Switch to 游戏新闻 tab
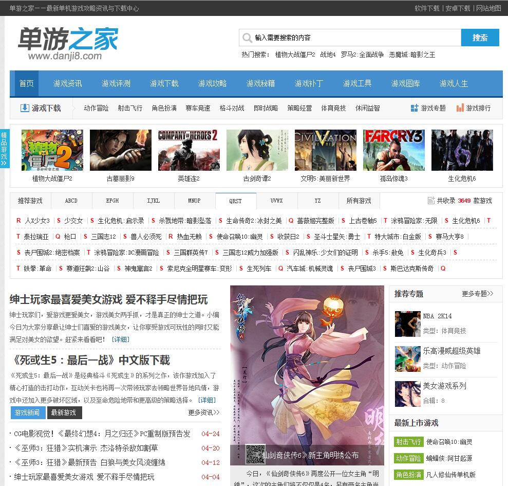Viewport: 508px width, 486px height. point(27,412)
